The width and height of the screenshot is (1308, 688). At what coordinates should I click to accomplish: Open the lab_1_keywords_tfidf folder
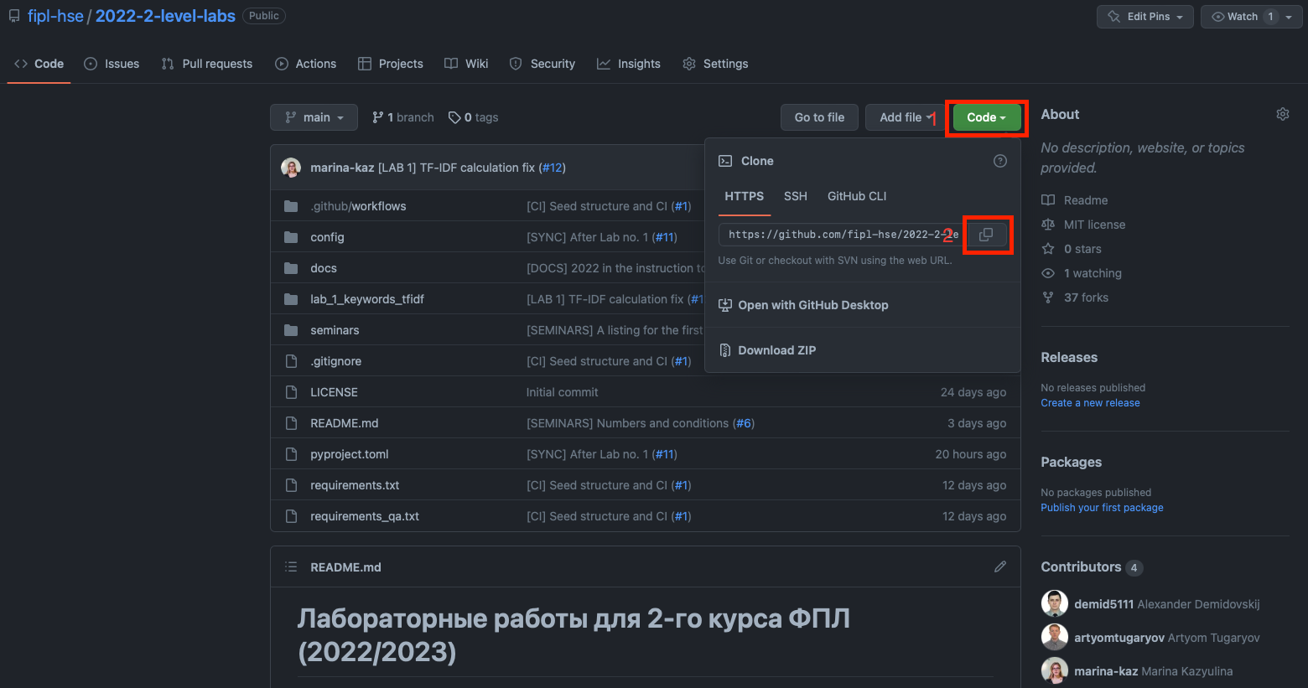click(367, 299)
